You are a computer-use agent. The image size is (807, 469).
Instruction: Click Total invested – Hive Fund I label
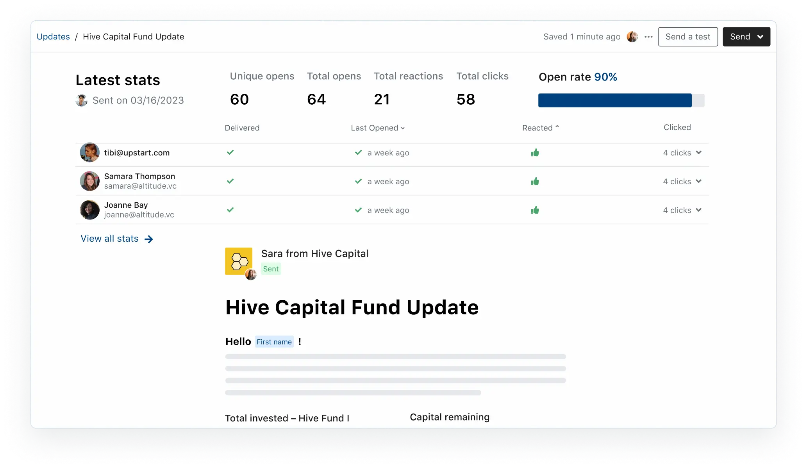coord(287,418)
